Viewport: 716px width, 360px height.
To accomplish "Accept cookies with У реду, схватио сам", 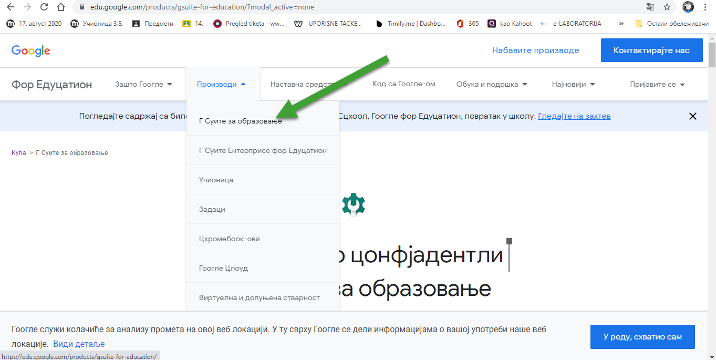I will pyautogui.click(x=642, y=336).
